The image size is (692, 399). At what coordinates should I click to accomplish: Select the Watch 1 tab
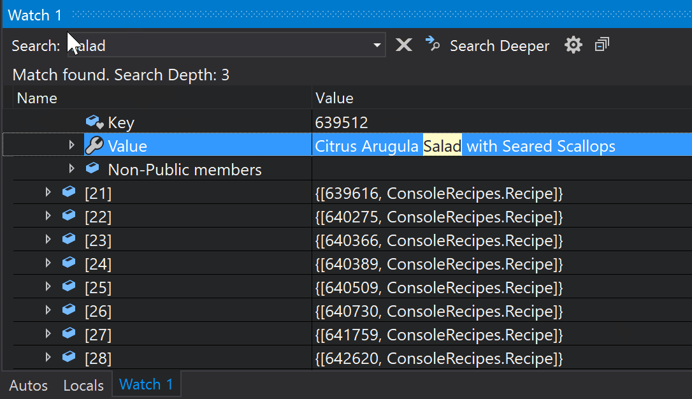(x=146, y=385)
